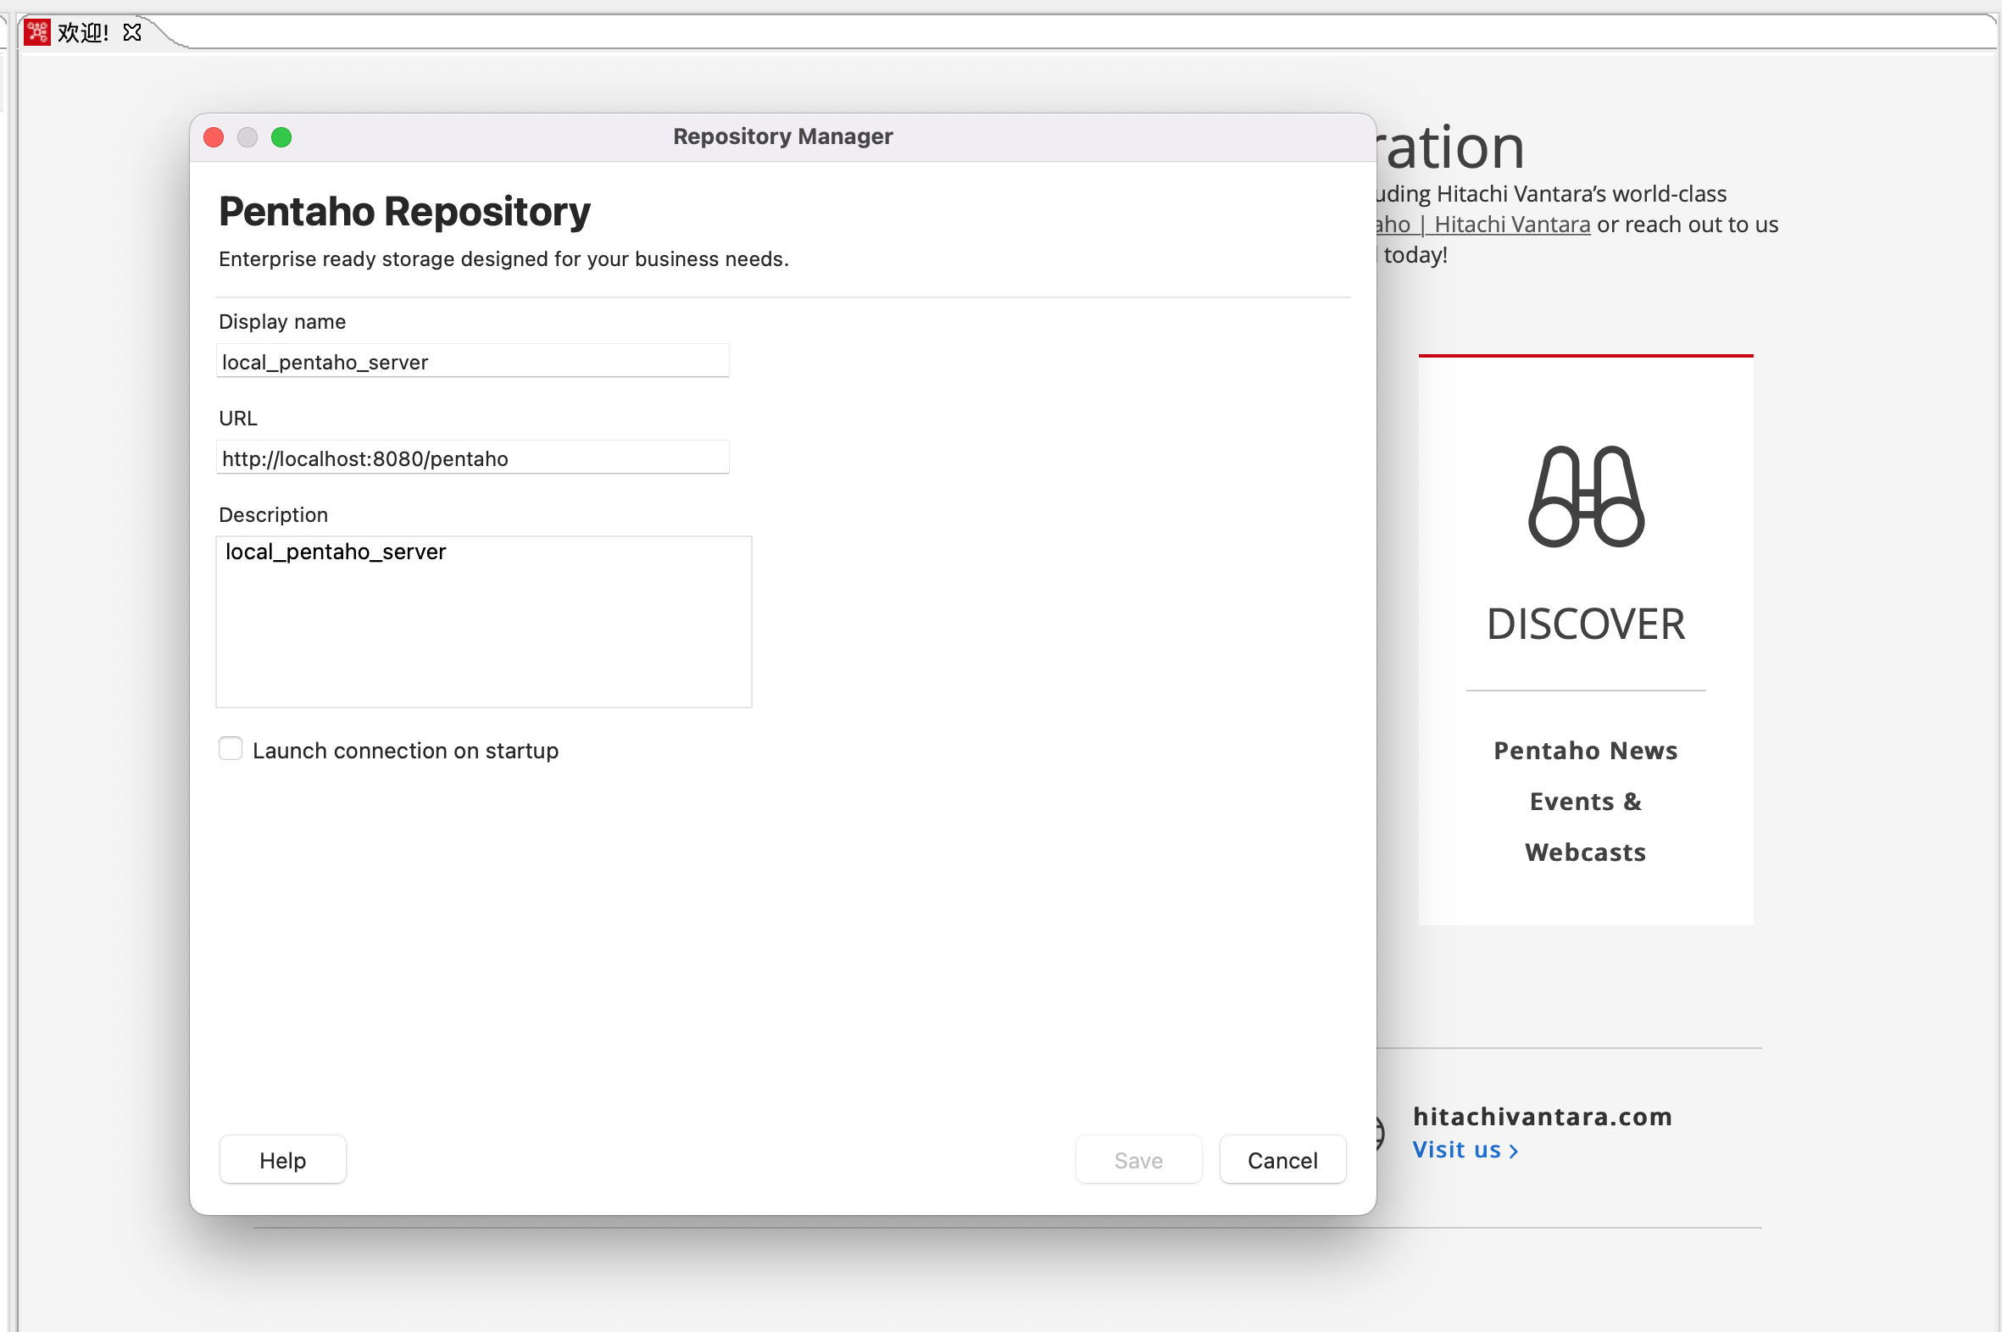Click the green zoom window button

pos(281,137)
